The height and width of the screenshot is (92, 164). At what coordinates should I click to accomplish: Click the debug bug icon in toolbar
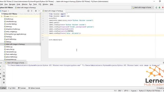(x=159, y=7)
